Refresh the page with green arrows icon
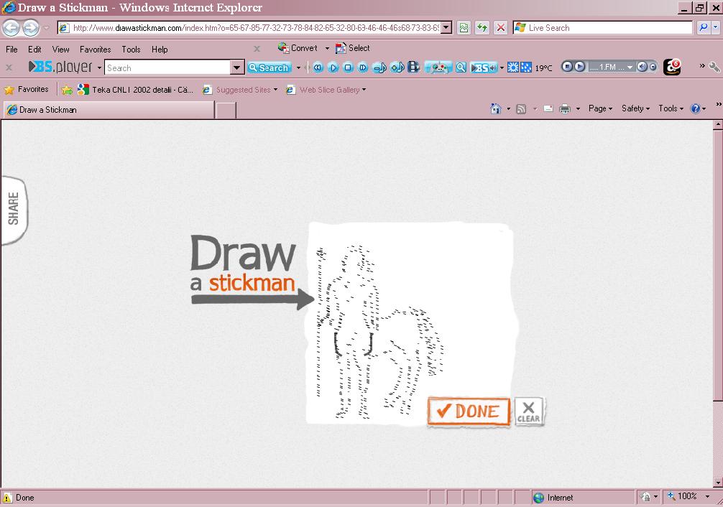Image resolution: width=723 pixels, height=507 pixels. click(x=482, y=28)
